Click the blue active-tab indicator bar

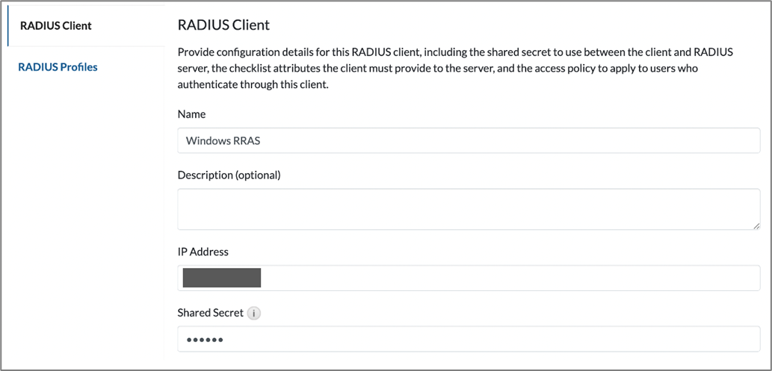(x=7, y=25)
